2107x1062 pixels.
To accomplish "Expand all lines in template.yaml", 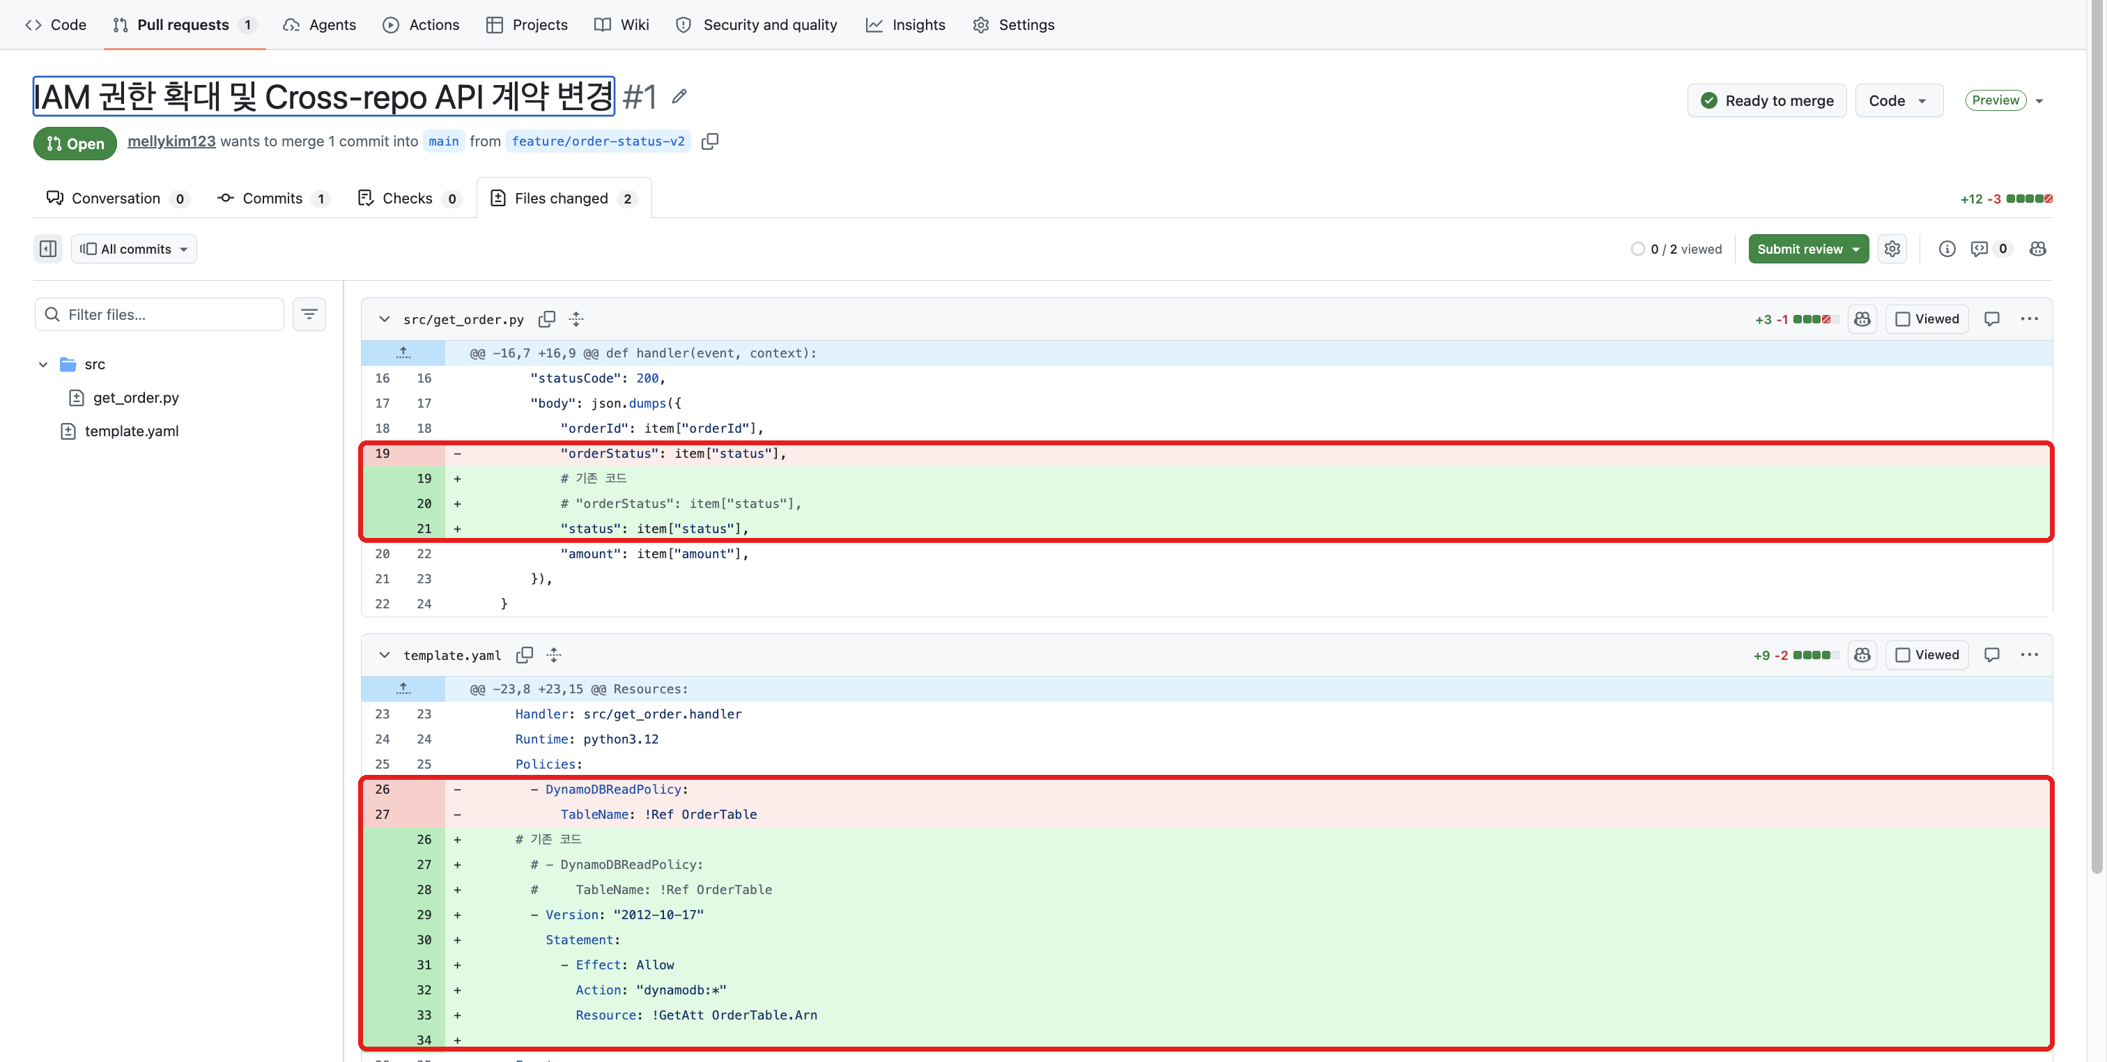I will click(555, 654).
